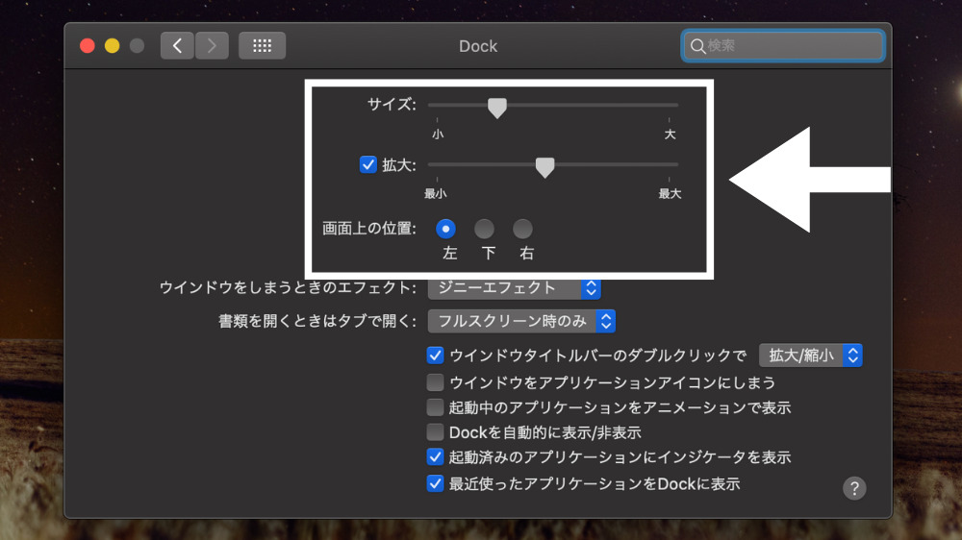Open the フルスクリーン時のみ tab preference dropdown
962x540 pixels.
(x=521, y=321)
